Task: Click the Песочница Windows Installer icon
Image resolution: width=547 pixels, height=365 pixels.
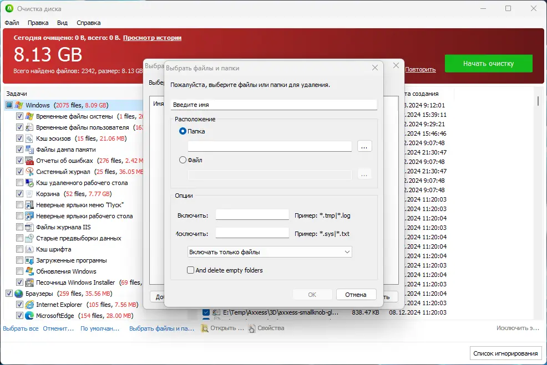Action: pyautogui.click(x=29, y=282)
